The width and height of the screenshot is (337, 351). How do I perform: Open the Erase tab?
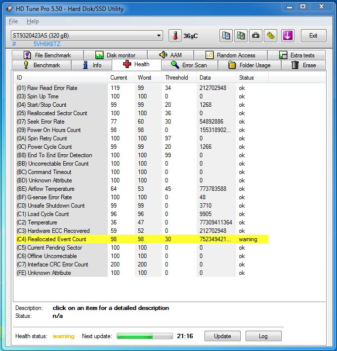click(x=303, y=65)
